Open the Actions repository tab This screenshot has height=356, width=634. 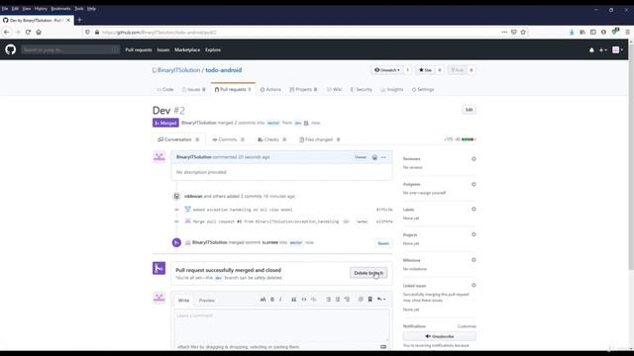pos(270,90)
